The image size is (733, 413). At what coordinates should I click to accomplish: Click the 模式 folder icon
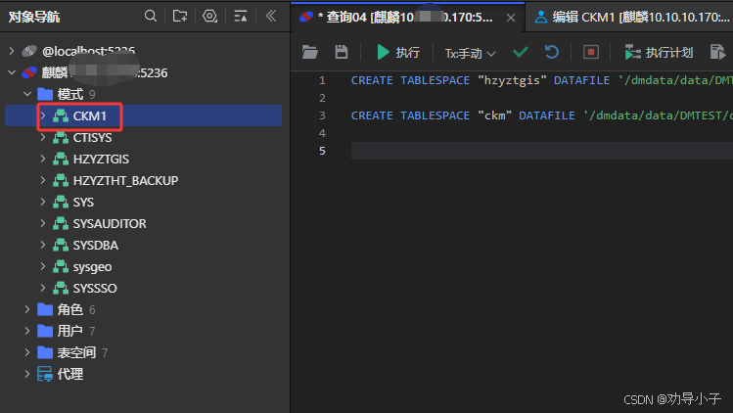coord(45,94)
